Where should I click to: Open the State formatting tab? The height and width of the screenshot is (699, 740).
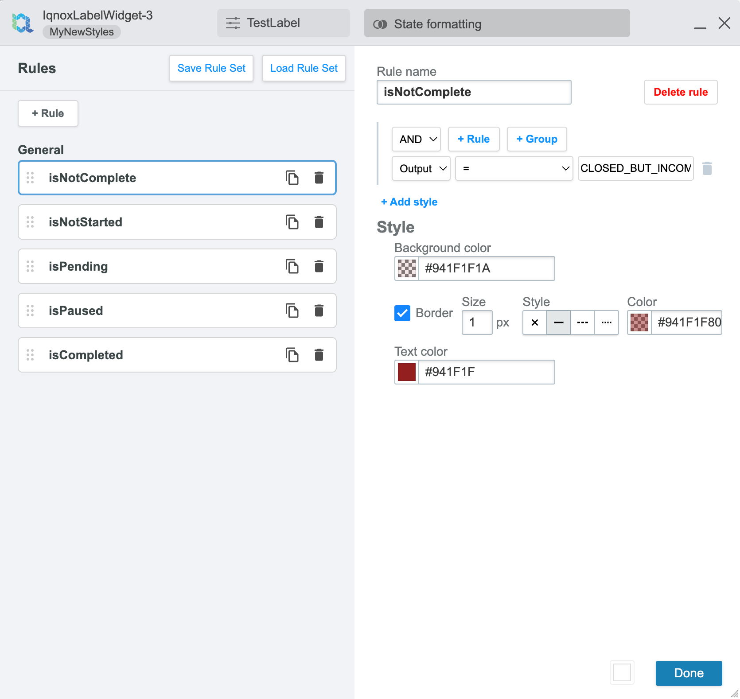[x=497, y=23]
